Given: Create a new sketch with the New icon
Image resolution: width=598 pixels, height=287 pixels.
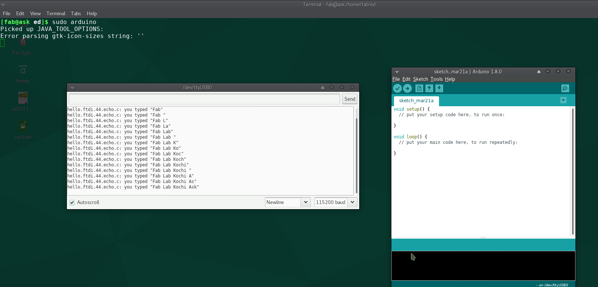Looking at the screenshot, I should coord(419,89).
